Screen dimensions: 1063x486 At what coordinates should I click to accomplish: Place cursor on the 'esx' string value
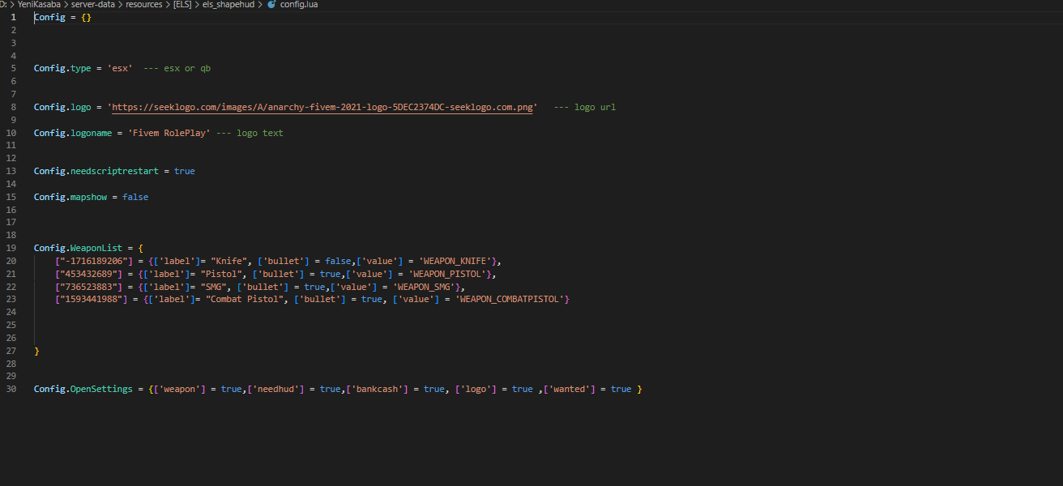pyautogui.click(x=119, y=69)
